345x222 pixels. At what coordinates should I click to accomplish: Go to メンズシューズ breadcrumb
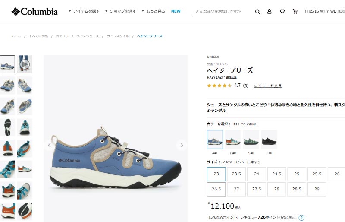point(88,36)
